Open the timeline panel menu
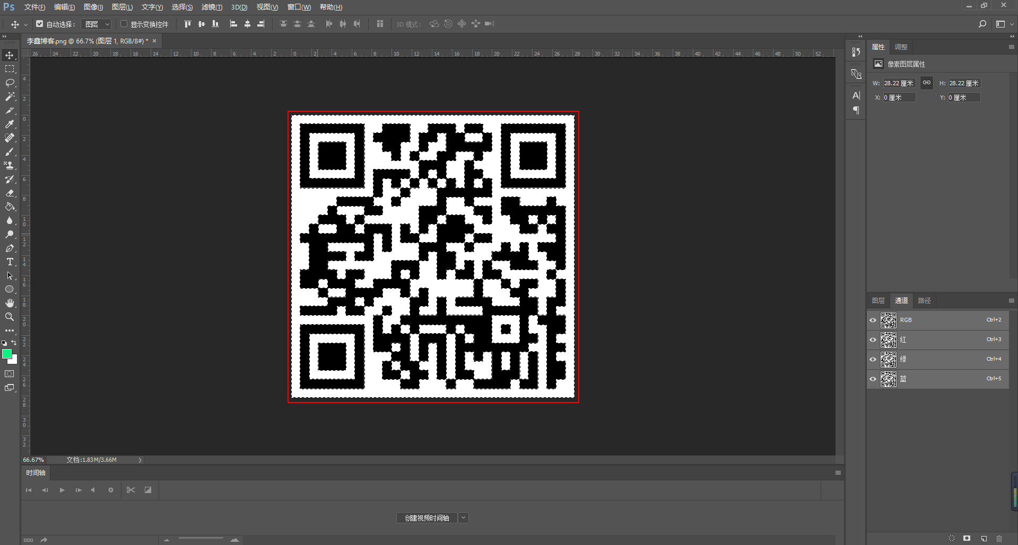1018x545 pixels. 838,472
